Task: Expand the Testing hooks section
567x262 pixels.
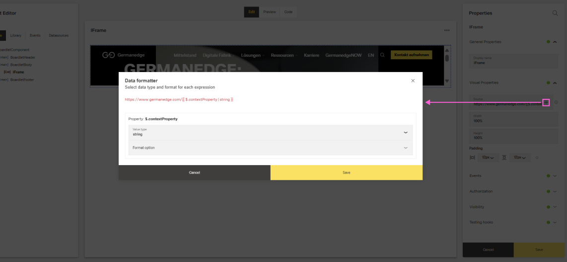Action: coord(555,222)
